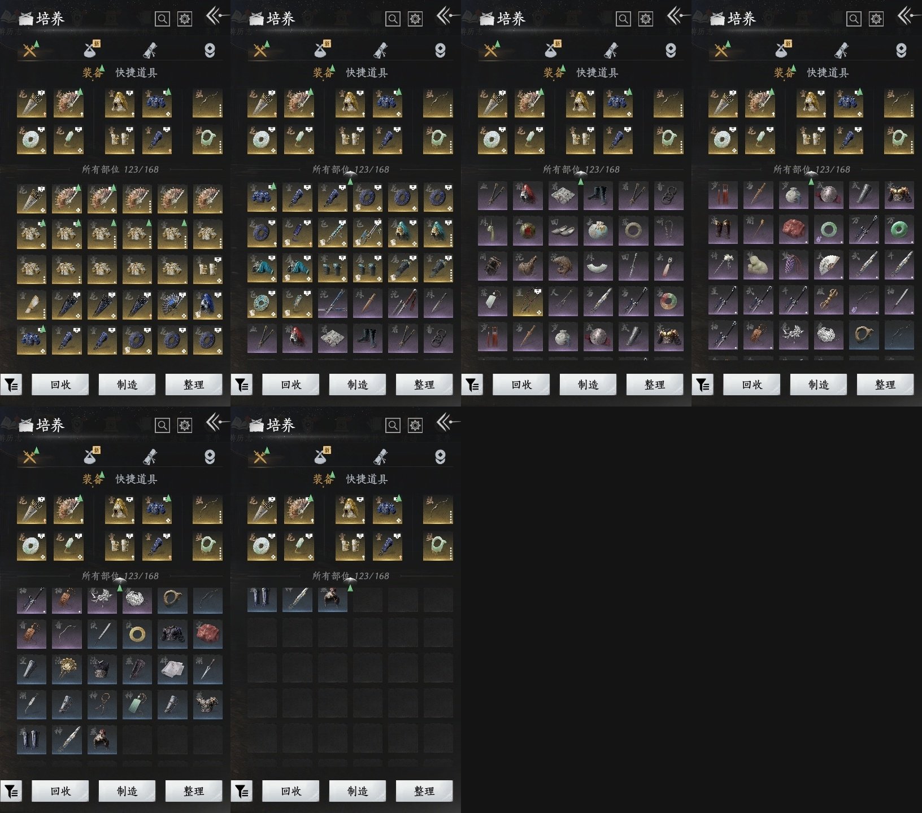Open the search icon in the nearly empty panel
The image size is (922, 813).
coord(393,425)
